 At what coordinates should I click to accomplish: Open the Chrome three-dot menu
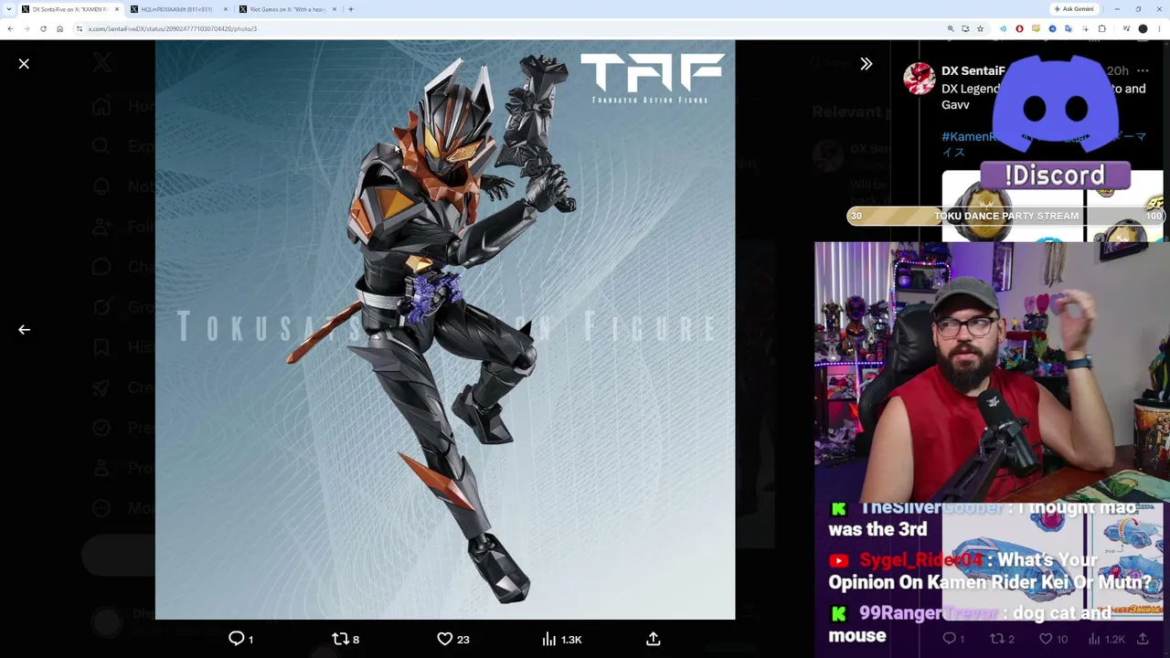1160,28
